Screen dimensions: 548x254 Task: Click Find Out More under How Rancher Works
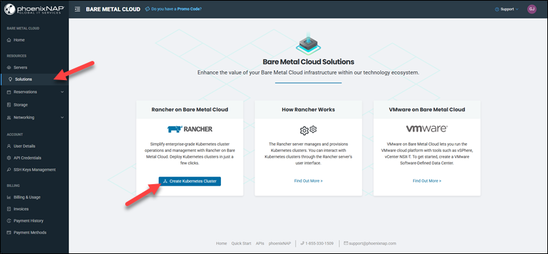pyautogui.click(x=309, y=181)
